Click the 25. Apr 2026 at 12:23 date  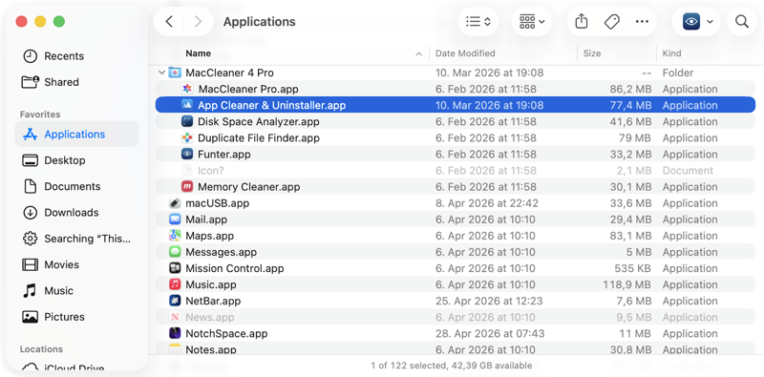click(489, 301)
